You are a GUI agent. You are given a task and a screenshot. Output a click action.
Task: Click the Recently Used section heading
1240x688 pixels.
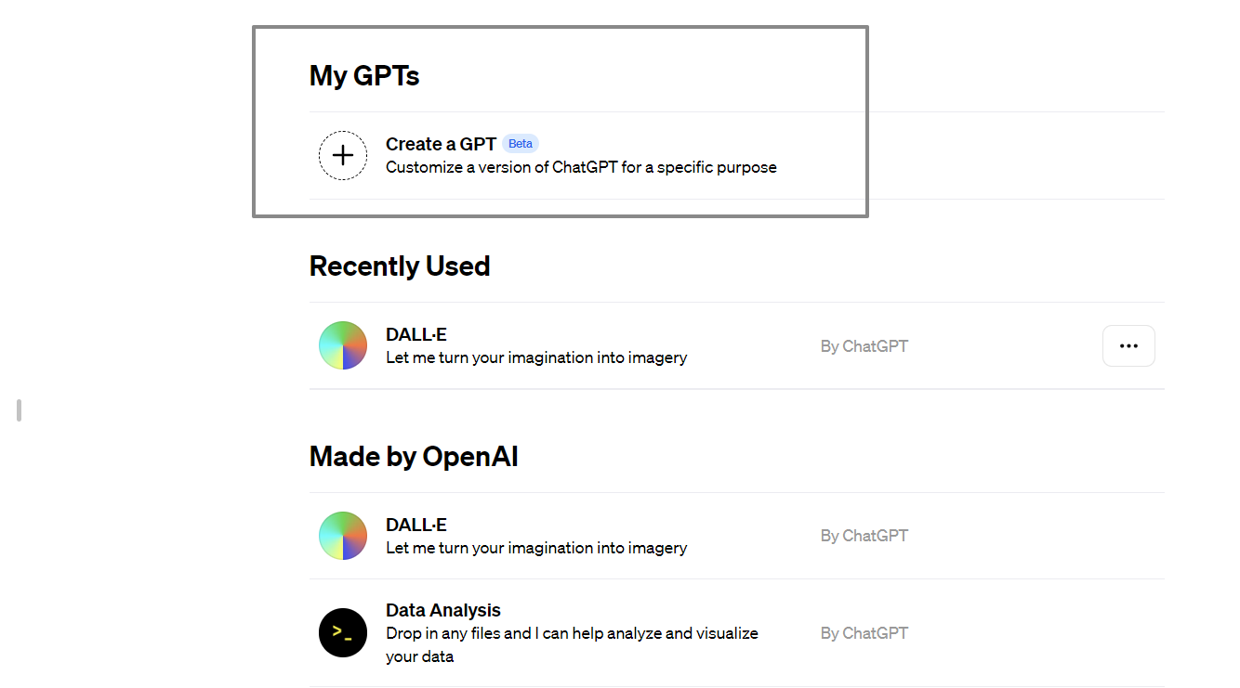tap(400, 266)
